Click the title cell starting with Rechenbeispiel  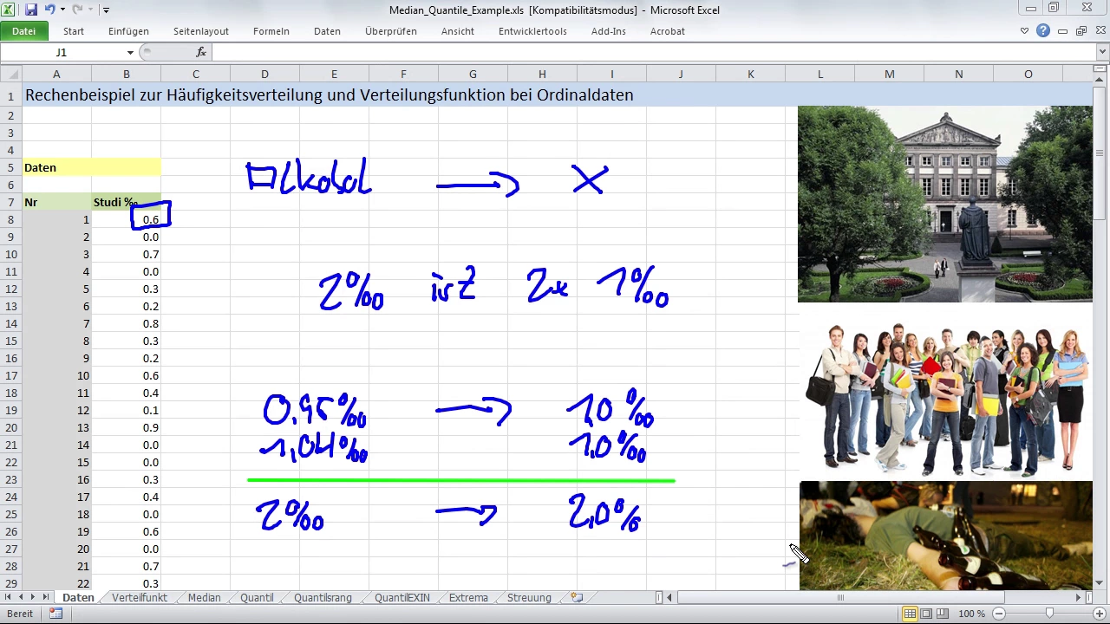pos(330,95)
